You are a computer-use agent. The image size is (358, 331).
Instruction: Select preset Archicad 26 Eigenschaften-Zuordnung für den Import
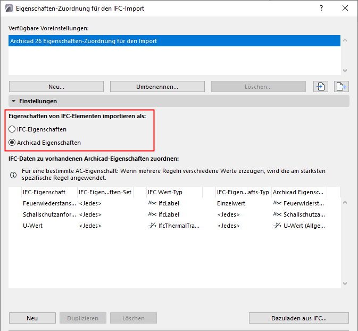click(x=174, y=41)
